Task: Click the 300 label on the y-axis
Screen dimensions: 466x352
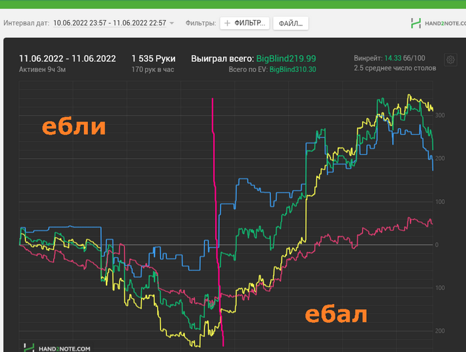Action: pyautogui.click(x=440, y=115)
